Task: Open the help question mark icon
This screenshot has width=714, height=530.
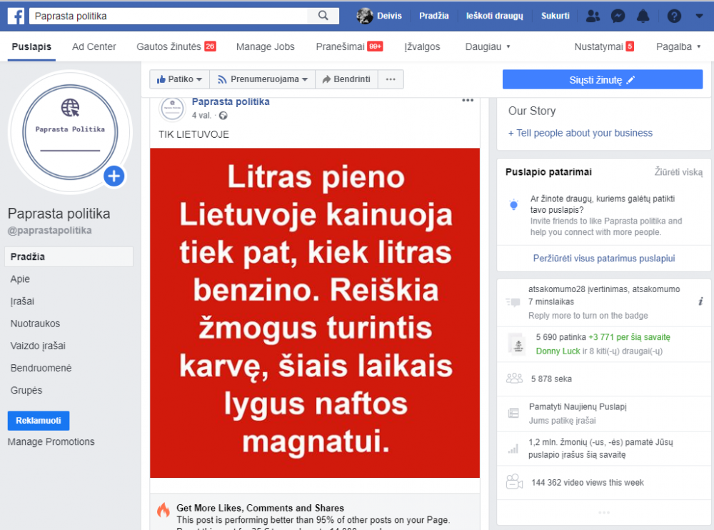Action: (x=674, y=16)
